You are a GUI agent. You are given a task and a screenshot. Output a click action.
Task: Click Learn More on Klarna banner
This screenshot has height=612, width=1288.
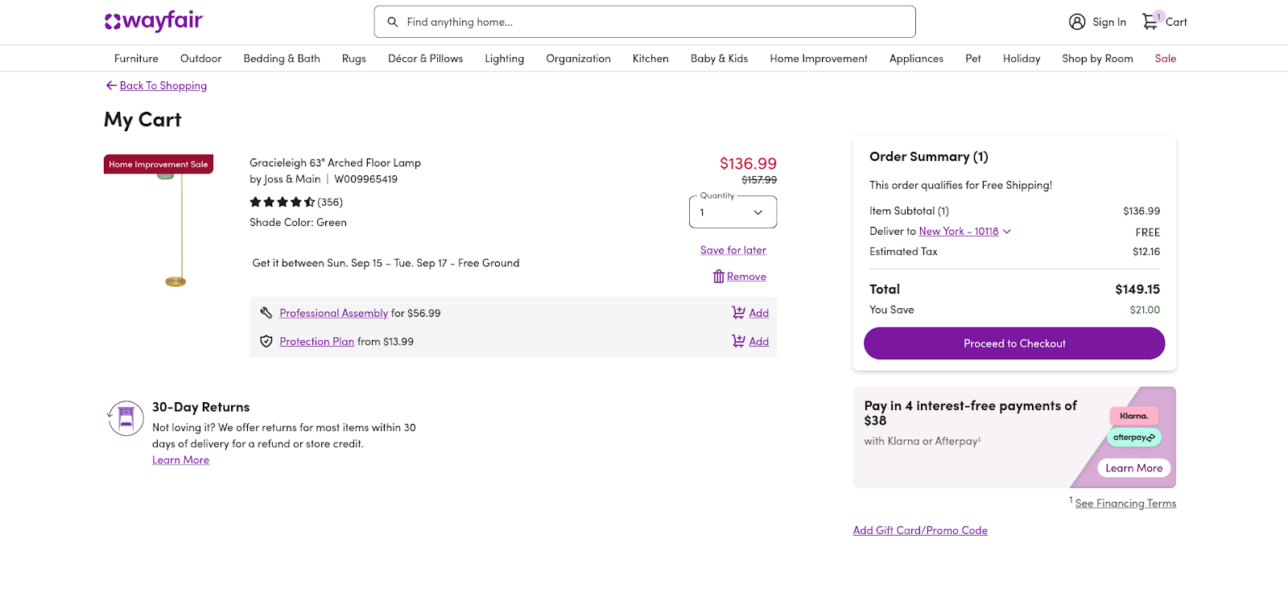pos(1133,468)
